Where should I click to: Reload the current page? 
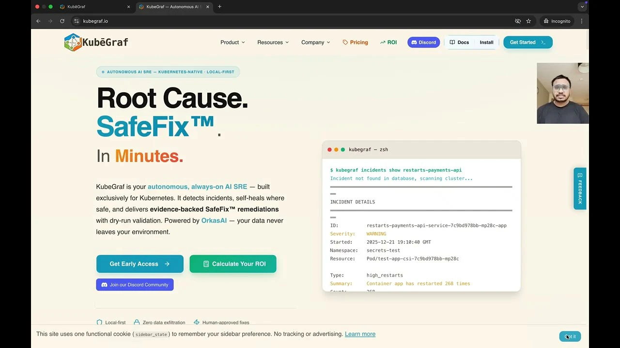[62, 21]
